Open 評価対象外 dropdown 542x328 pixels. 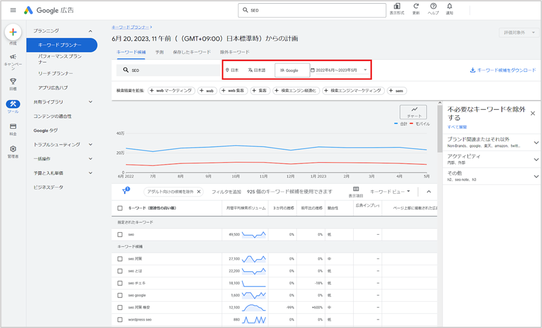click(519, 32)
